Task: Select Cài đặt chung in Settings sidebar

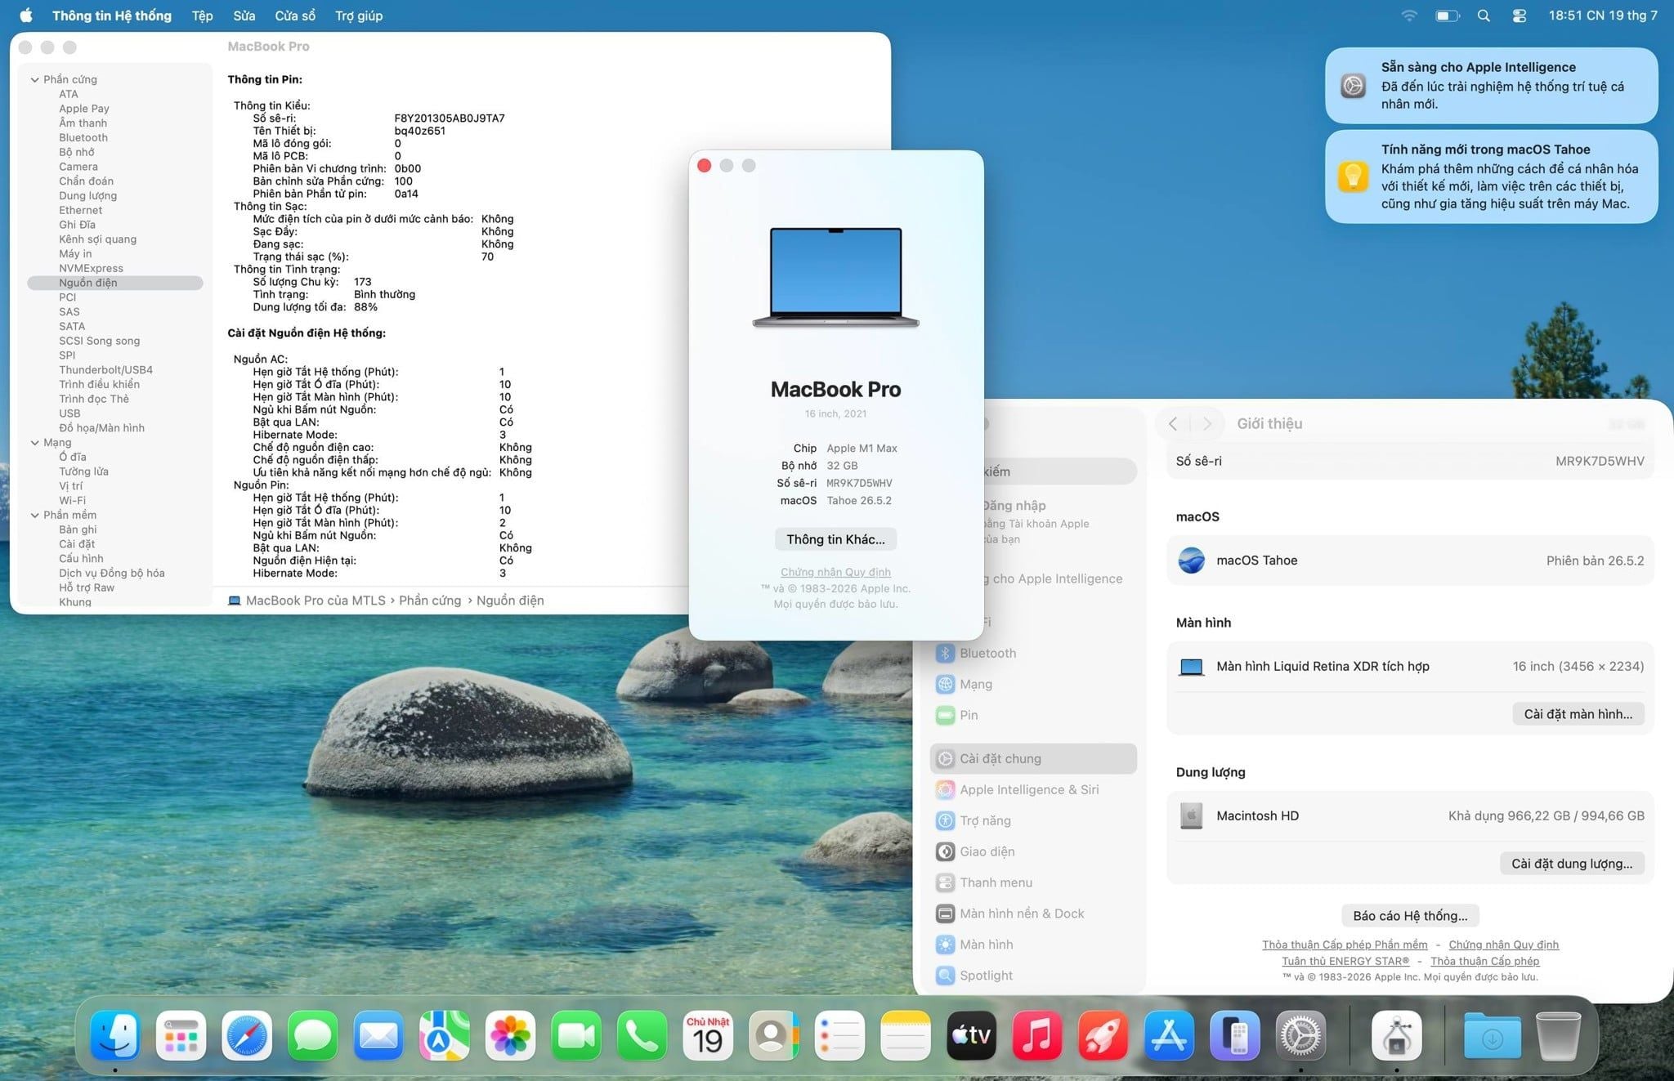Action: tap(1034, 758)
